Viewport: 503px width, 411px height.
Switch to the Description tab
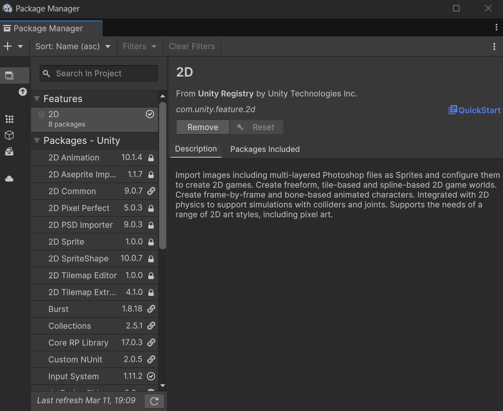196,149
